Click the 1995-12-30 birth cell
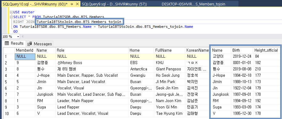Image resolution: width=282 pixels, height=119 pixels. click(x=242, y=114)
